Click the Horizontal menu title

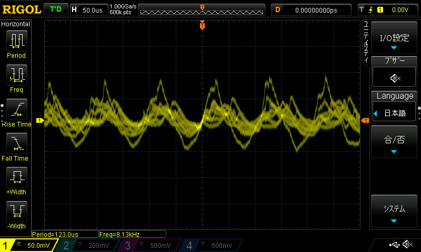click(x=16, y=24)
